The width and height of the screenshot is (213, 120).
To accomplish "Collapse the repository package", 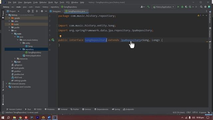I will point(21,49).
